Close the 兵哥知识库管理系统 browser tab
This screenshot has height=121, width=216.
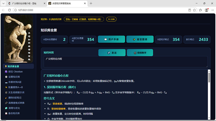pyautogui.click(x=85, y=3)
